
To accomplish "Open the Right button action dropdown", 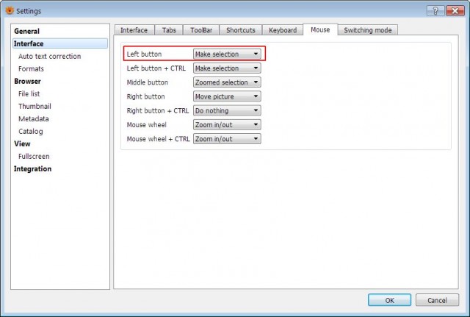I will (x=227, y=96).
